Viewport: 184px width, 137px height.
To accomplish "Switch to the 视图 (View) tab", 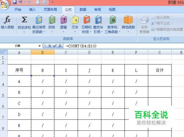I will click(x=112, y=10).
